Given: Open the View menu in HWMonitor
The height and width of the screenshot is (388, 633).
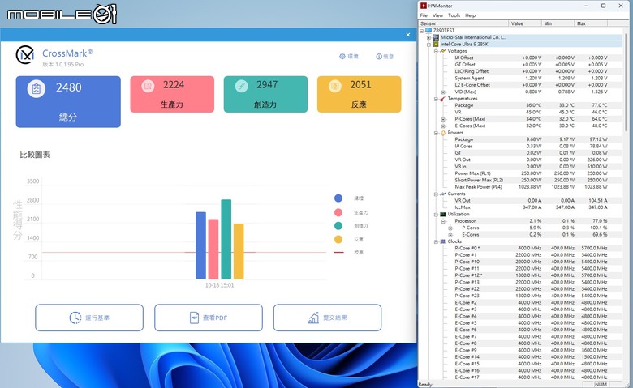Looking at the screenshot, I should pos(437,15).
